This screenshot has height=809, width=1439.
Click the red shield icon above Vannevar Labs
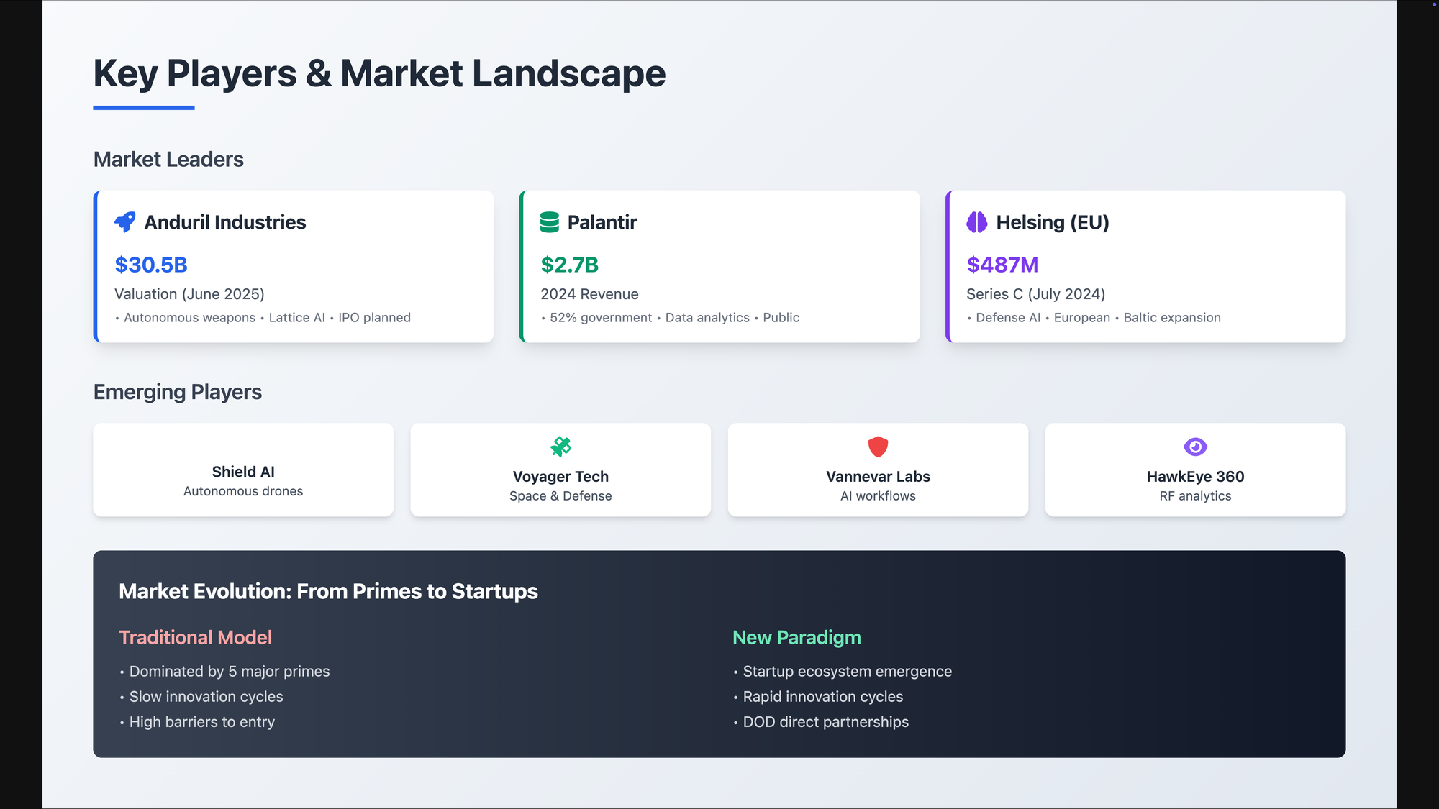[x=878, y=447]
